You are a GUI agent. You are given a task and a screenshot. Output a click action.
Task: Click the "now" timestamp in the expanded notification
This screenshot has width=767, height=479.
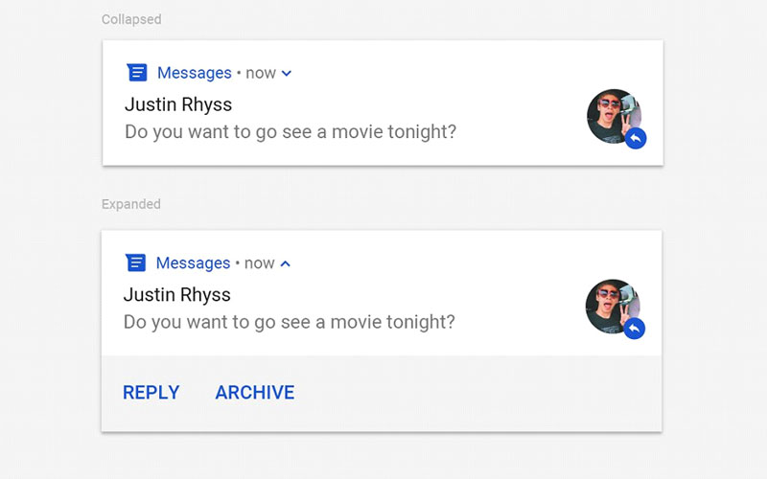(260, 263)
